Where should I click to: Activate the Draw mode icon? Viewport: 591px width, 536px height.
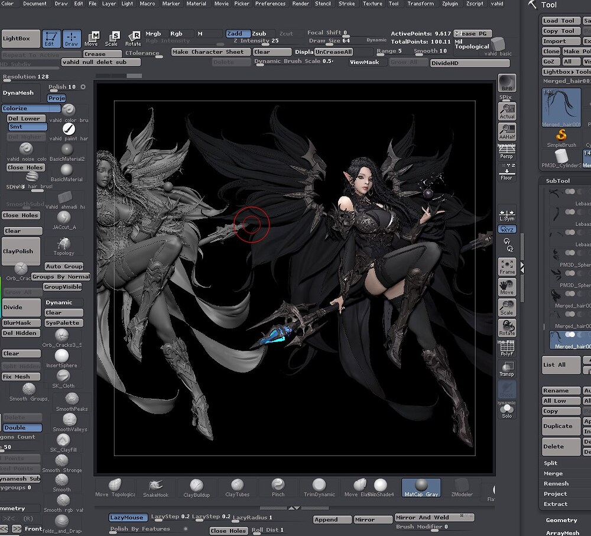click(x=72, y=38)
